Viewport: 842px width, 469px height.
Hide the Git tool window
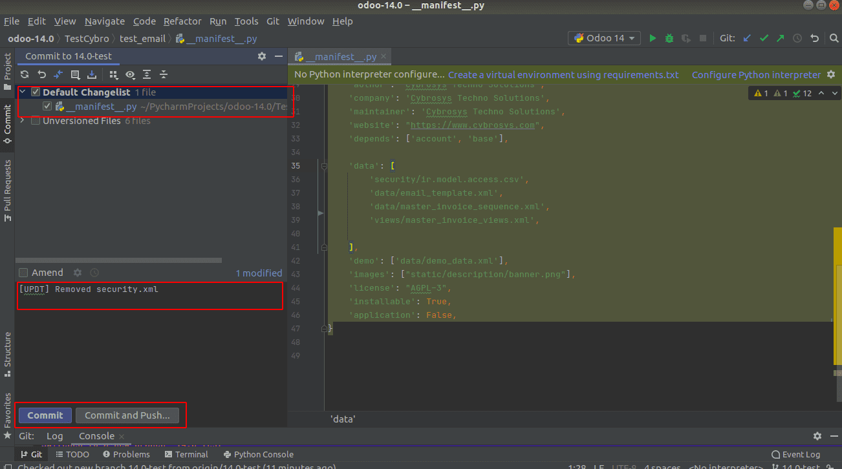click(834, 436)
